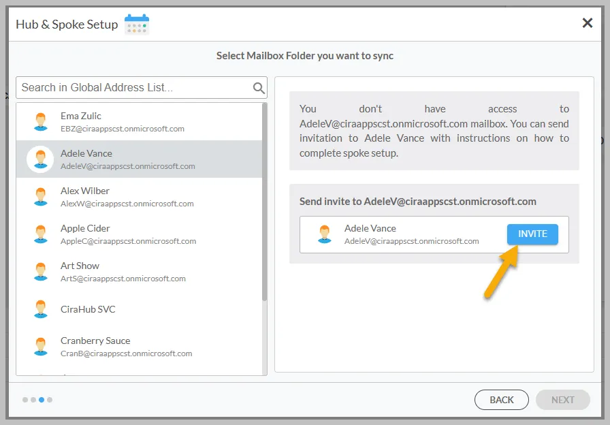Click the magnifier search icon
The image size is (610, 425).
[259, 88]
